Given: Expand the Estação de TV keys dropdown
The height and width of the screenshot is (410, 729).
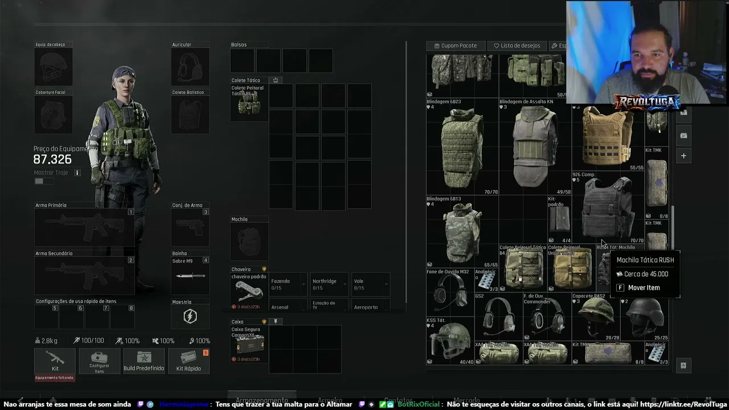Looking at the screenshot, I should click(x=330, y=306).
